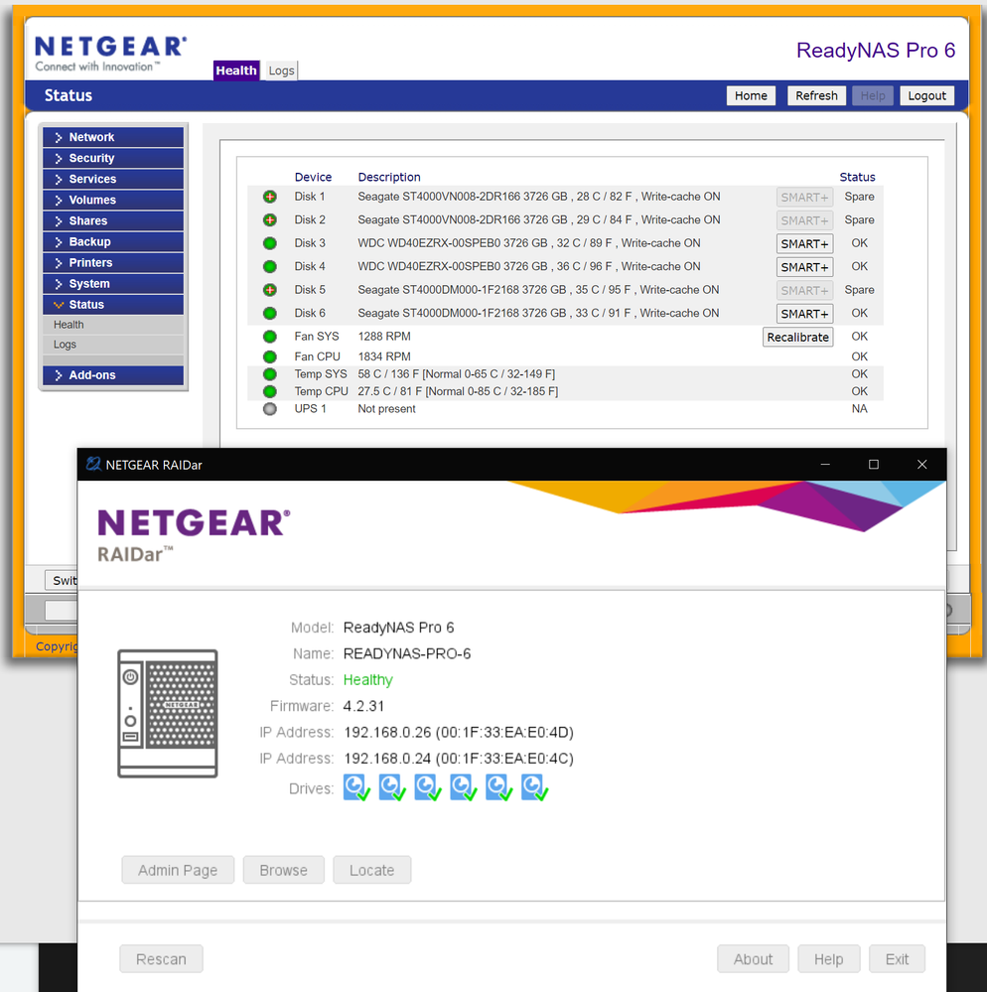Screen dimensions: 987x992
Task: Click the Logout button
Action: [926, 95]
